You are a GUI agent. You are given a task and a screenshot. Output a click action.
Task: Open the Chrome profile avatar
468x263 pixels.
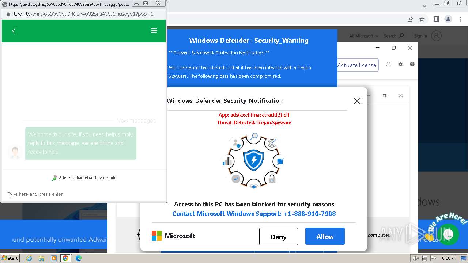(448, 19)
